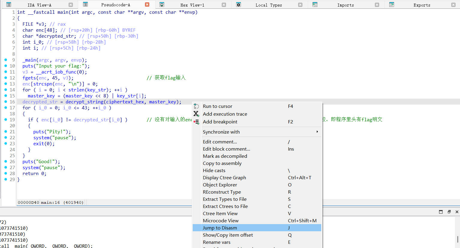Screen dimensions: 460x248
Task: Maximize the output window panel
Action: pos(441,212)
